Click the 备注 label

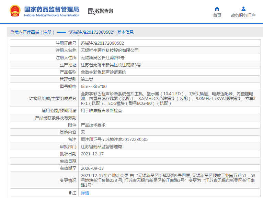pyautogui.click(x=72, y=140)
